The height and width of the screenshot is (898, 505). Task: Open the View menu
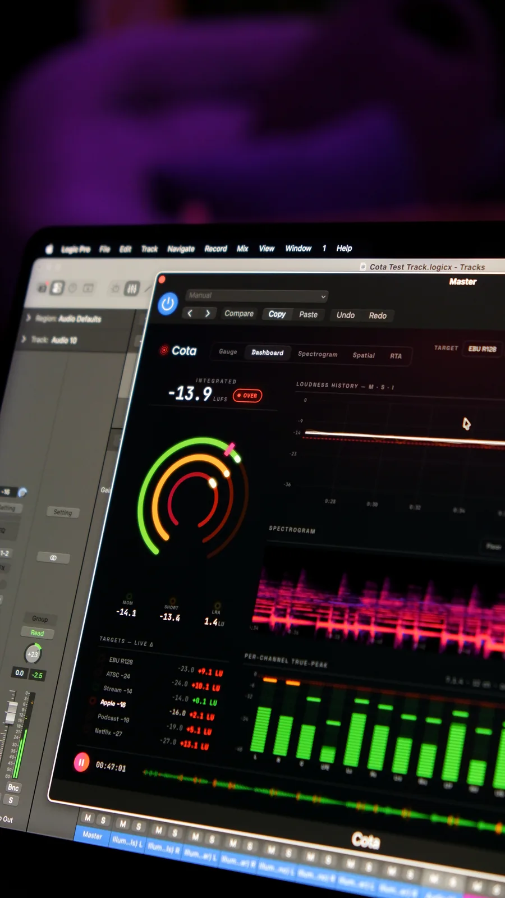tap(267, 248)
